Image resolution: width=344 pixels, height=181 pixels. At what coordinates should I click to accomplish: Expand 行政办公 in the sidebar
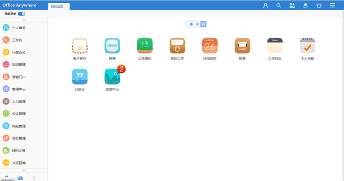tap(24, 52)
